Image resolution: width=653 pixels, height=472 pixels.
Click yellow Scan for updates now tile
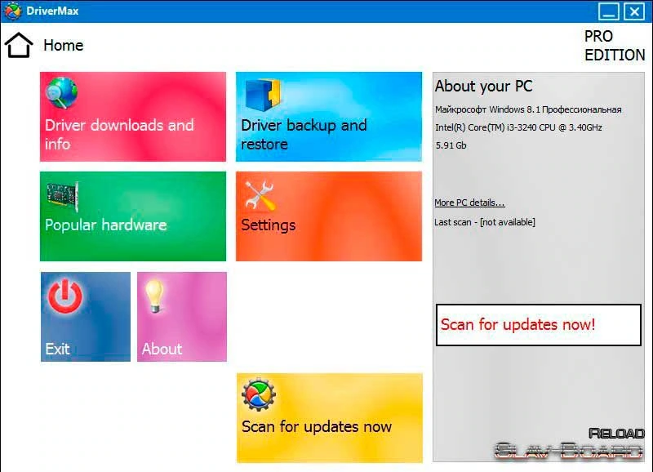tap(330, 418)
